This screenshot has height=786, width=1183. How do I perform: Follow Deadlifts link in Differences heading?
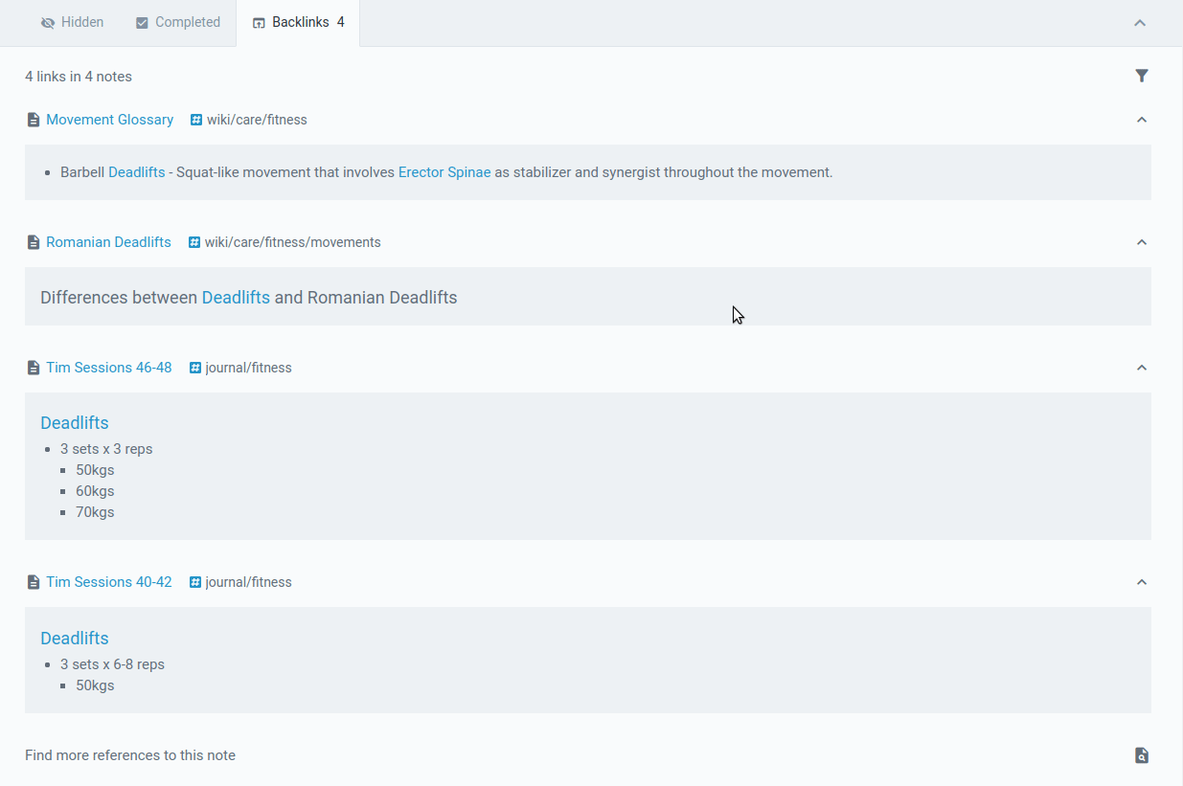(236, 298)
